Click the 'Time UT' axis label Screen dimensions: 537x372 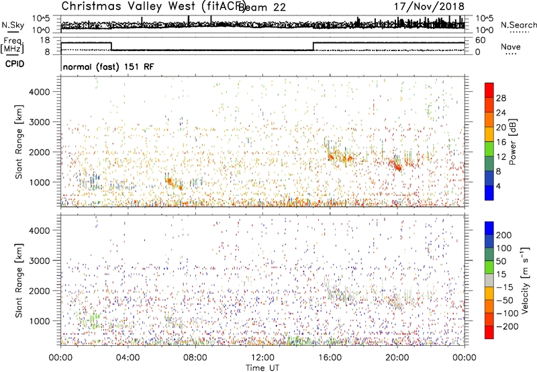[x=262, y=368]
